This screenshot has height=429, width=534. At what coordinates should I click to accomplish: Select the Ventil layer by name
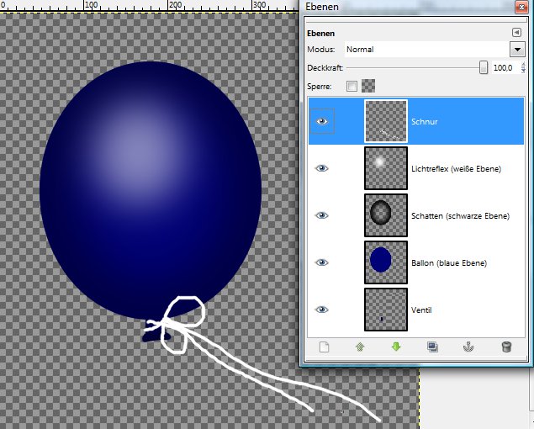[x=422, y=310]
